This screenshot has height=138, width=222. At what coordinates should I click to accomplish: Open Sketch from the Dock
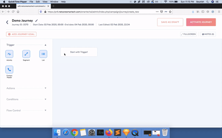(x=126, y=132)
